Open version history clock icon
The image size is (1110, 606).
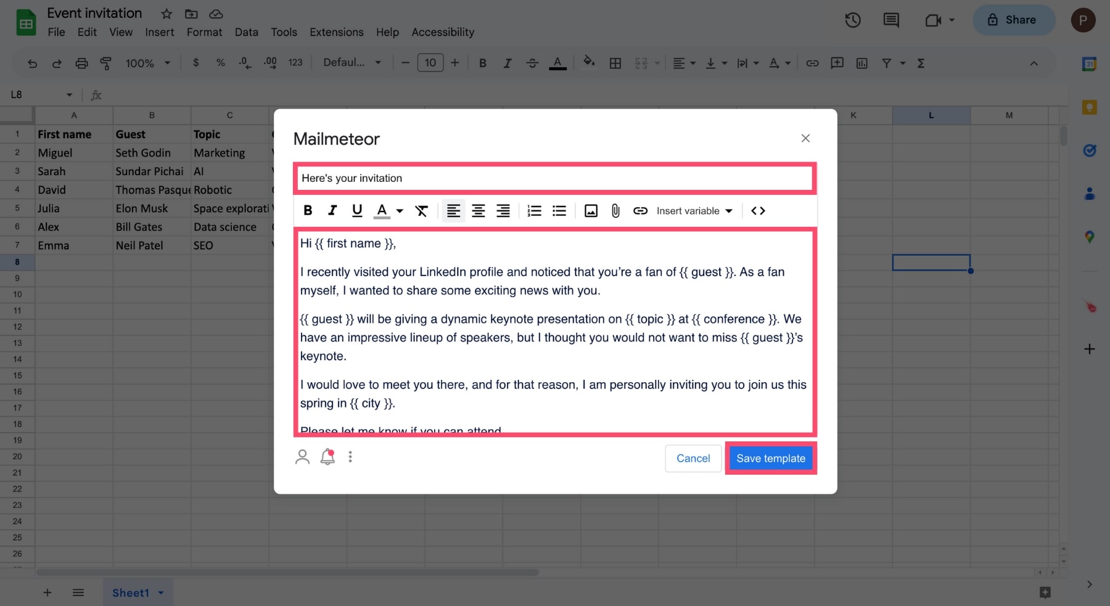(x=853, y=20)
